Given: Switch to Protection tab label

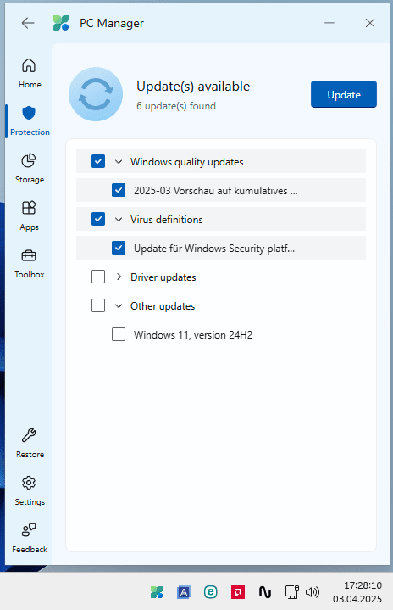Looking at the screenshot, I should 30,132.
